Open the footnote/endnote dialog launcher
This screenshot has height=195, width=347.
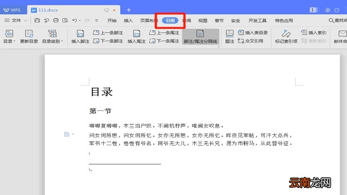(218, 47)
